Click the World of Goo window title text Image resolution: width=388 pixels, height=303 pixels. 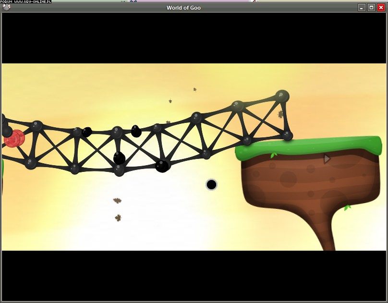pos(183,8)
